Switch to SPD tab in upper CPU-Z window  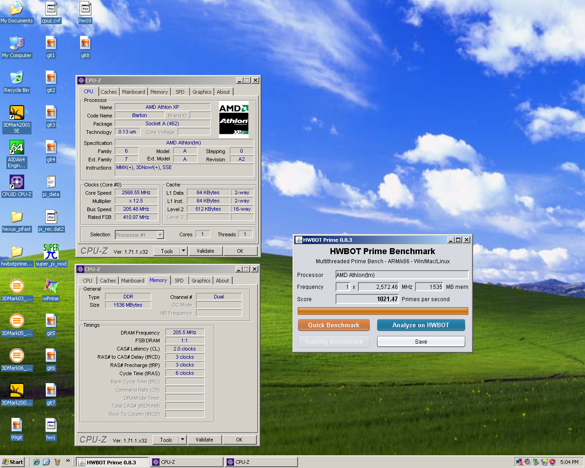(180, 92)
